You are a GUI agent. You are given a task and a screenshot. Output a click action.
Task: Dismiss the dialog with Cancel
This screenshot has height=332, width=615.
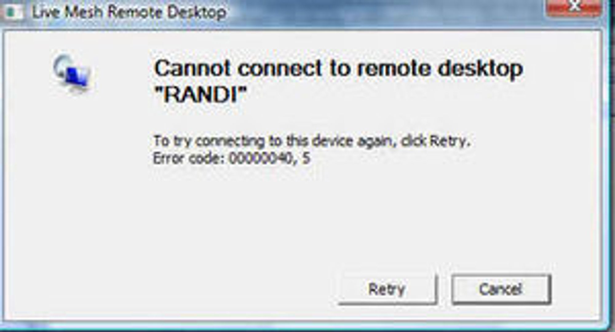[501, 289]
